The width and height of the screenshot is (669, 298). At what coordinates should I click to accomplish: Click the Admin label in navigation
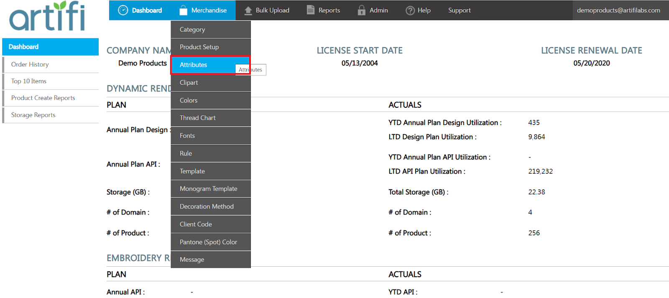tap(379, 10)
